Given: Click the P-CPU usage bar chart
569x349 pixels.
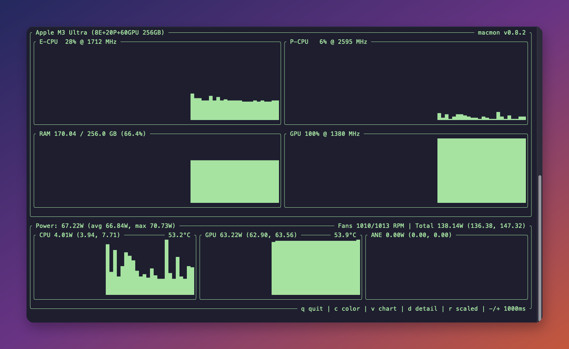Looking at the screenshot, I should pos(482,116).
